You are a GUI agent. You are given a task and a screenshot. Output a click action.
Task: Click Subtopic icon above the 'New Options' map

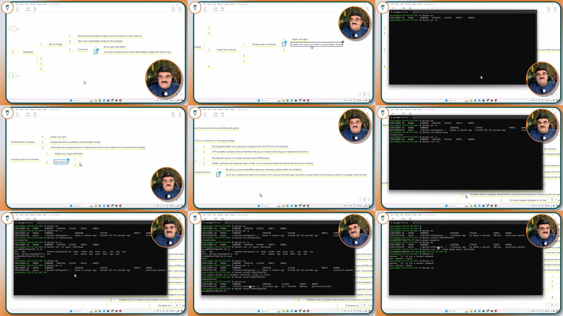pyautogui.click(x=28, y=113)
